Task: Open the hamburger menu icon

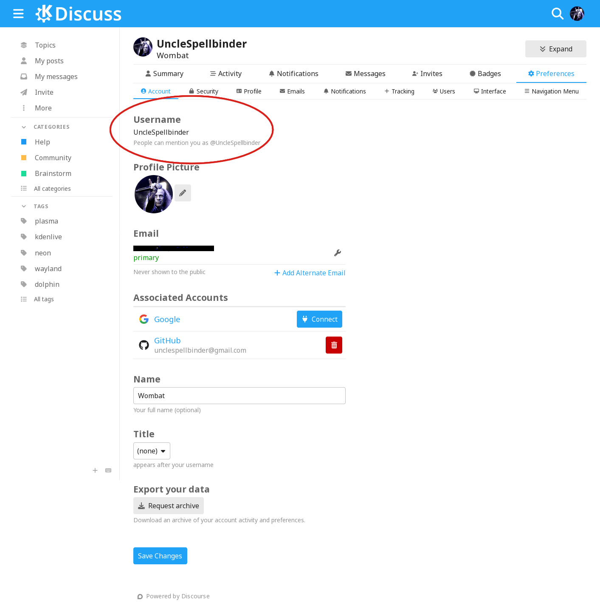Action: [x=18, y=14]
